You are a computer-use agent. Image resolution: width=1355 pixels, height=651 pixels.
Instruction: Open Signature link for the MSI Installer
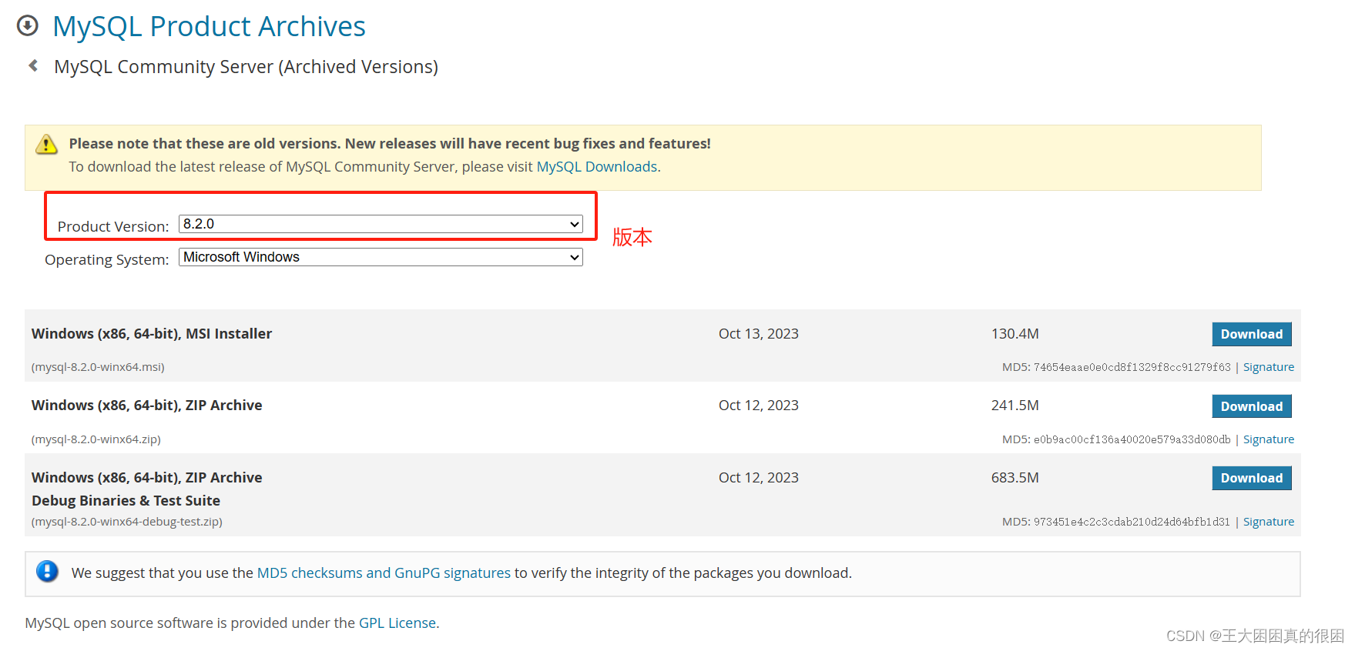[1269, 367]
